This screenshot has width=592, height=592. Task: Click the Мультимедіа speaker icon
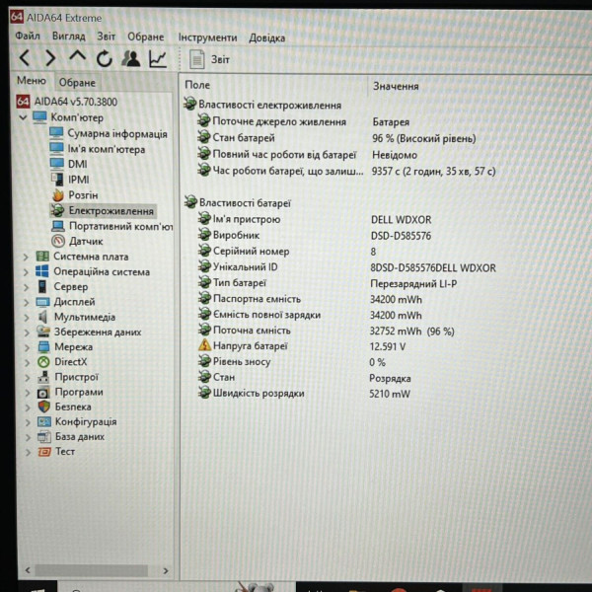pos(42,317)
